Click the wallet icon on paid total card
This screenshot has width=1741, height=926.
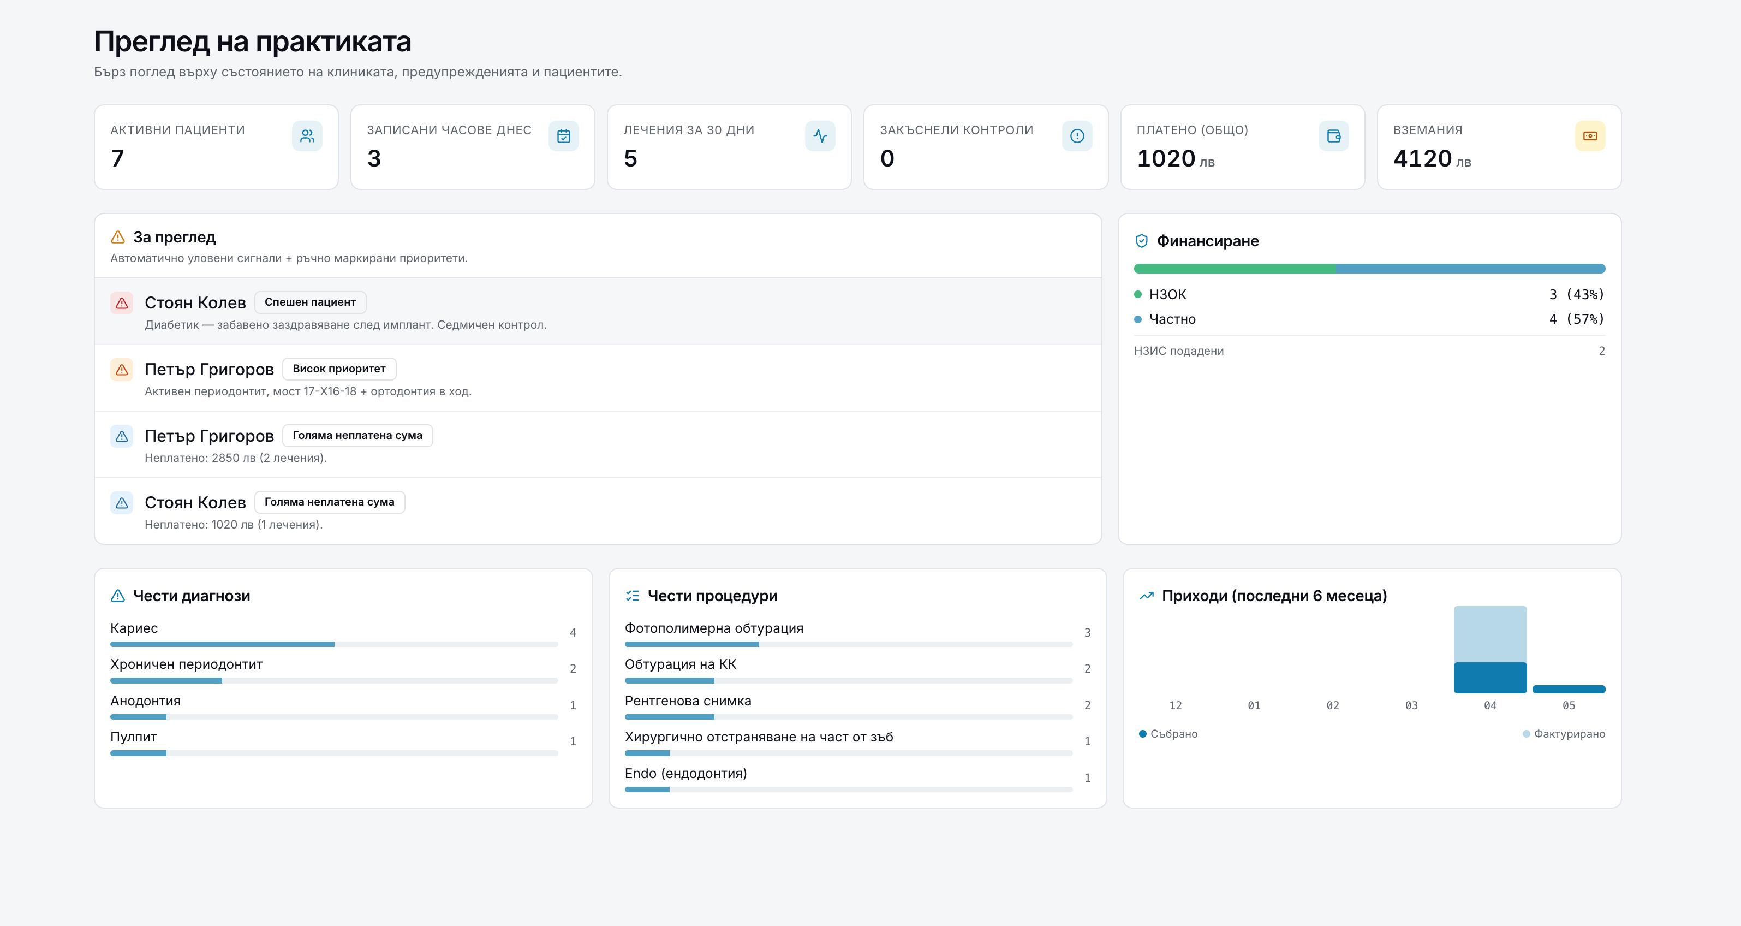(1333, 136)
